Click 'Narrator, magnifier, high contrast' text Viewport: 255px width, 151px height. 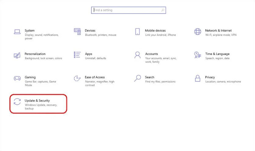[100, 83]
